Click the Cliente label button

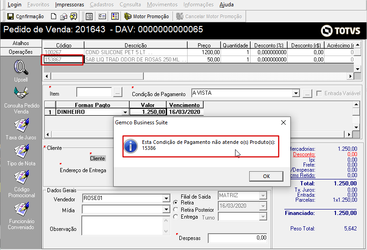pos(97,158)
